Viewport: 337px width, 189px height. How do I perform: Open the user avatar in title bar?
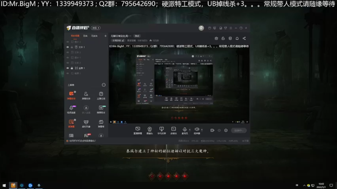[201, 28]
